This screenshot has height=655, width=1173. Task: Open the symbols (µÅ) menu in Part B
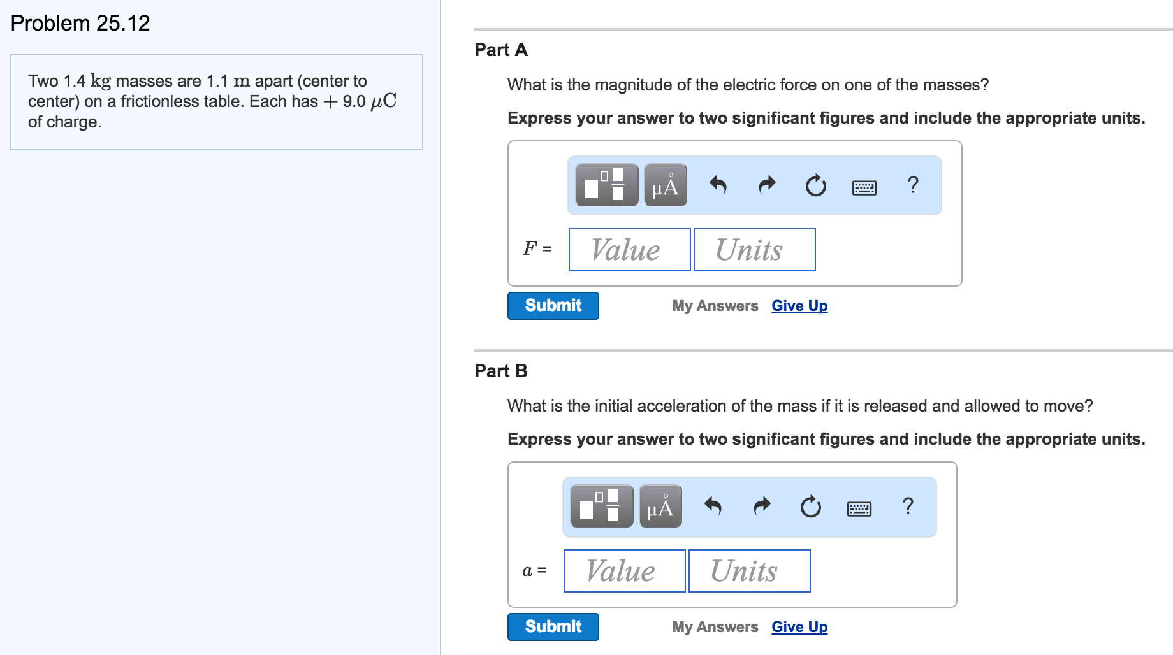point(660,506)
